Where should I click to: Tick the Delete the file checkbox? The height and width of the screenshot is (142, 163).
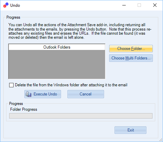click(11, 85)
